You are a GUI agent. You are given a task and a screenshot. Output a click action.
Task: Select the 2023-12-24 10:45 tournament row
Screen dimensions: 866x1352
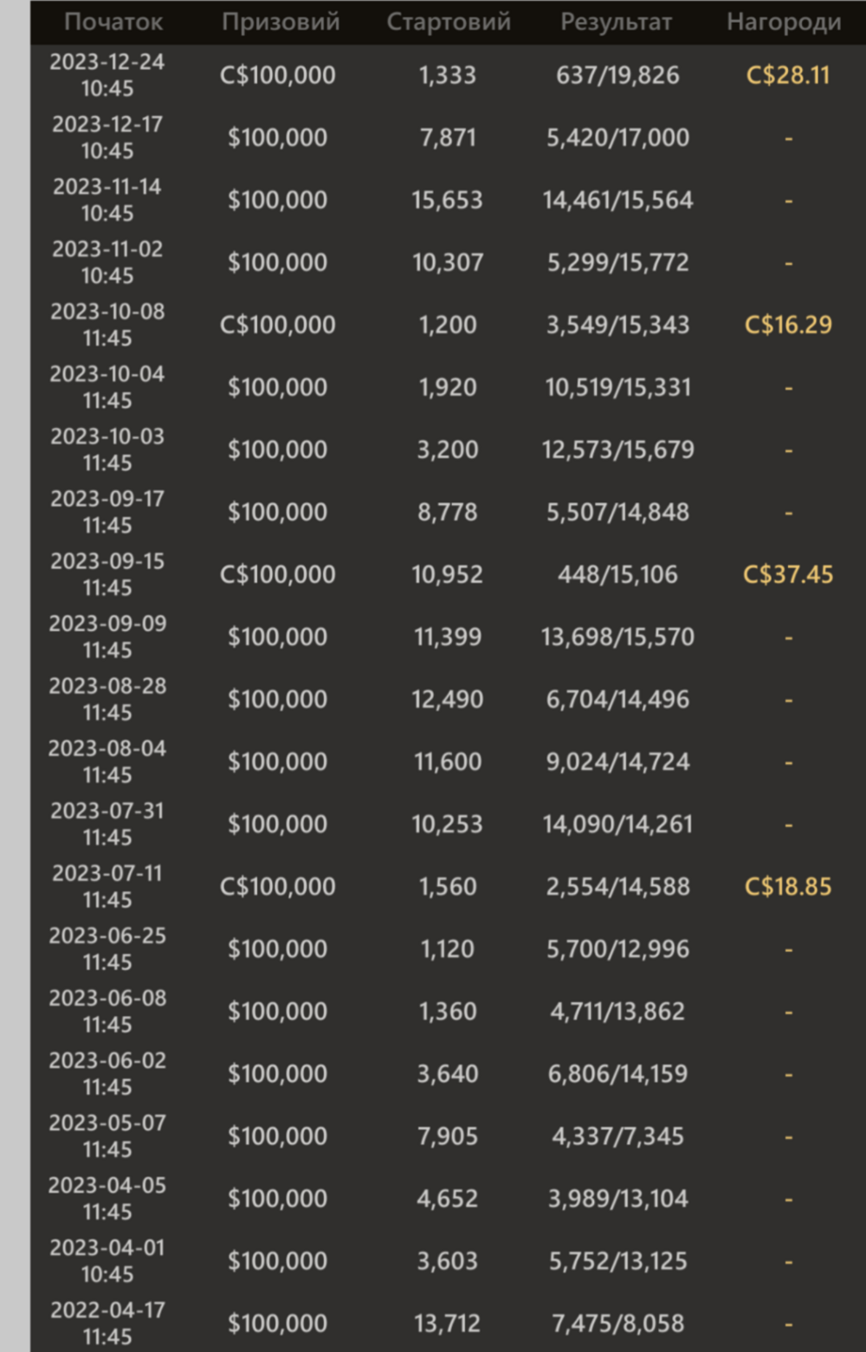coord(448,75)
